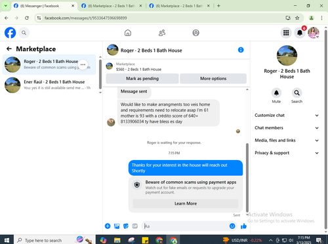Click the sender avatar next to Roger's message

[x=111, y=123]
